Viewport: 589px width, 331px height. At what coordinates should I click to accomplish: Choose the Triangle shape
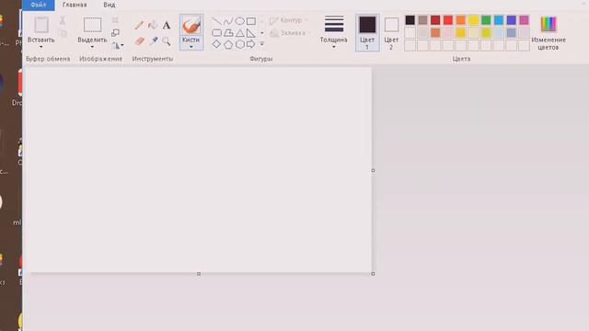[x=239, y=33]
